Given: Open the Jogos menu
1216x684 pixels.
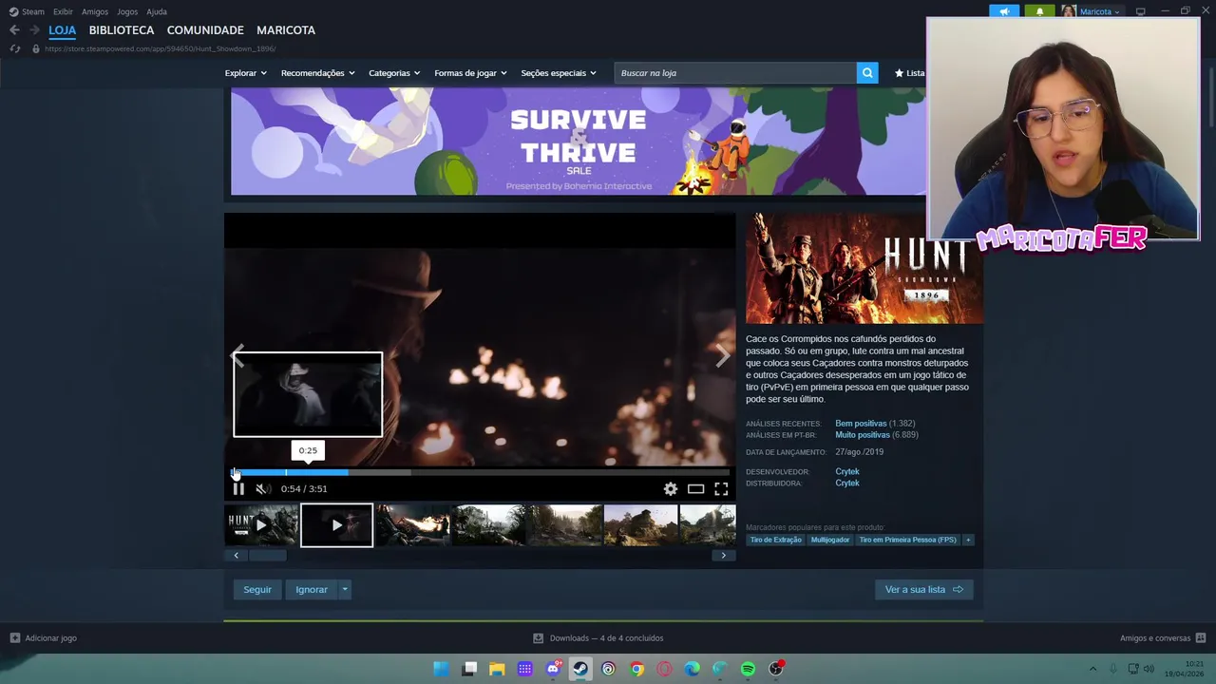Looking at the screenshot, I should point(127,11).
